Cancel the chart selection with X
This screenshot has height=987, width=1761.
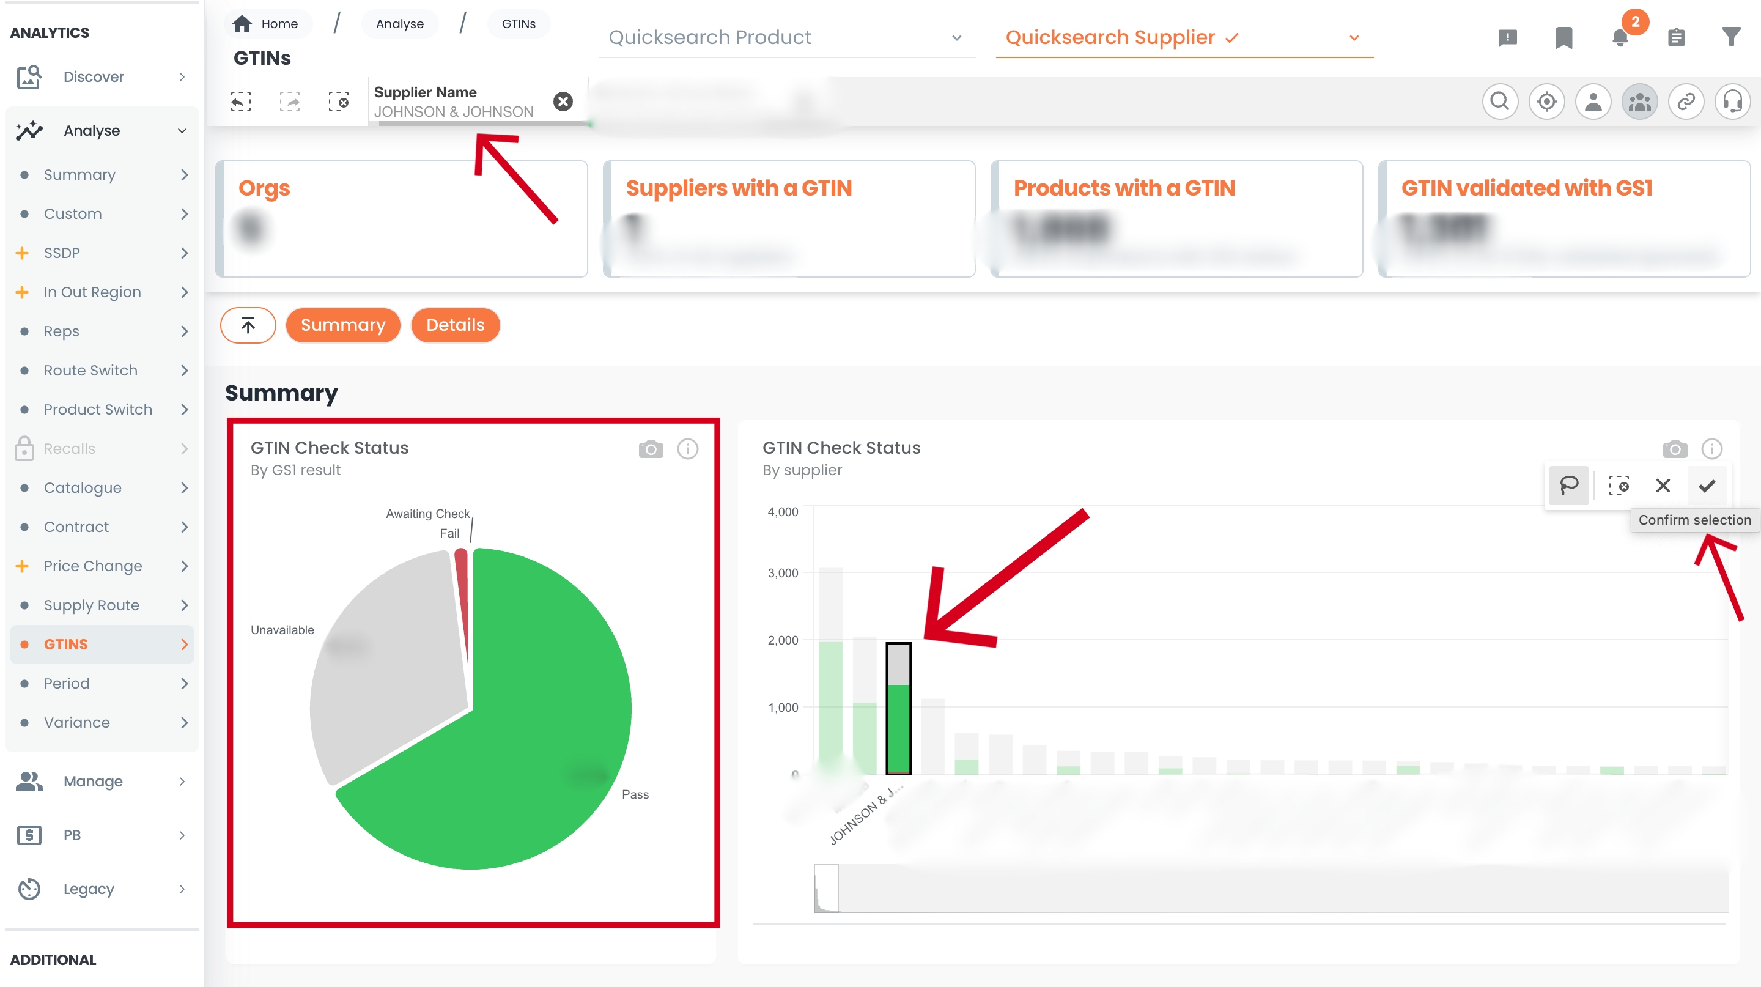click(1663, 486)
